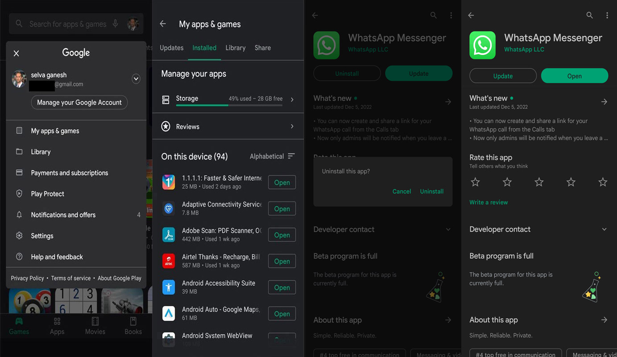The width and height of the screenshot is (617, 357).
Task: Switch to Games bottom tab
Action: (19, 326)
